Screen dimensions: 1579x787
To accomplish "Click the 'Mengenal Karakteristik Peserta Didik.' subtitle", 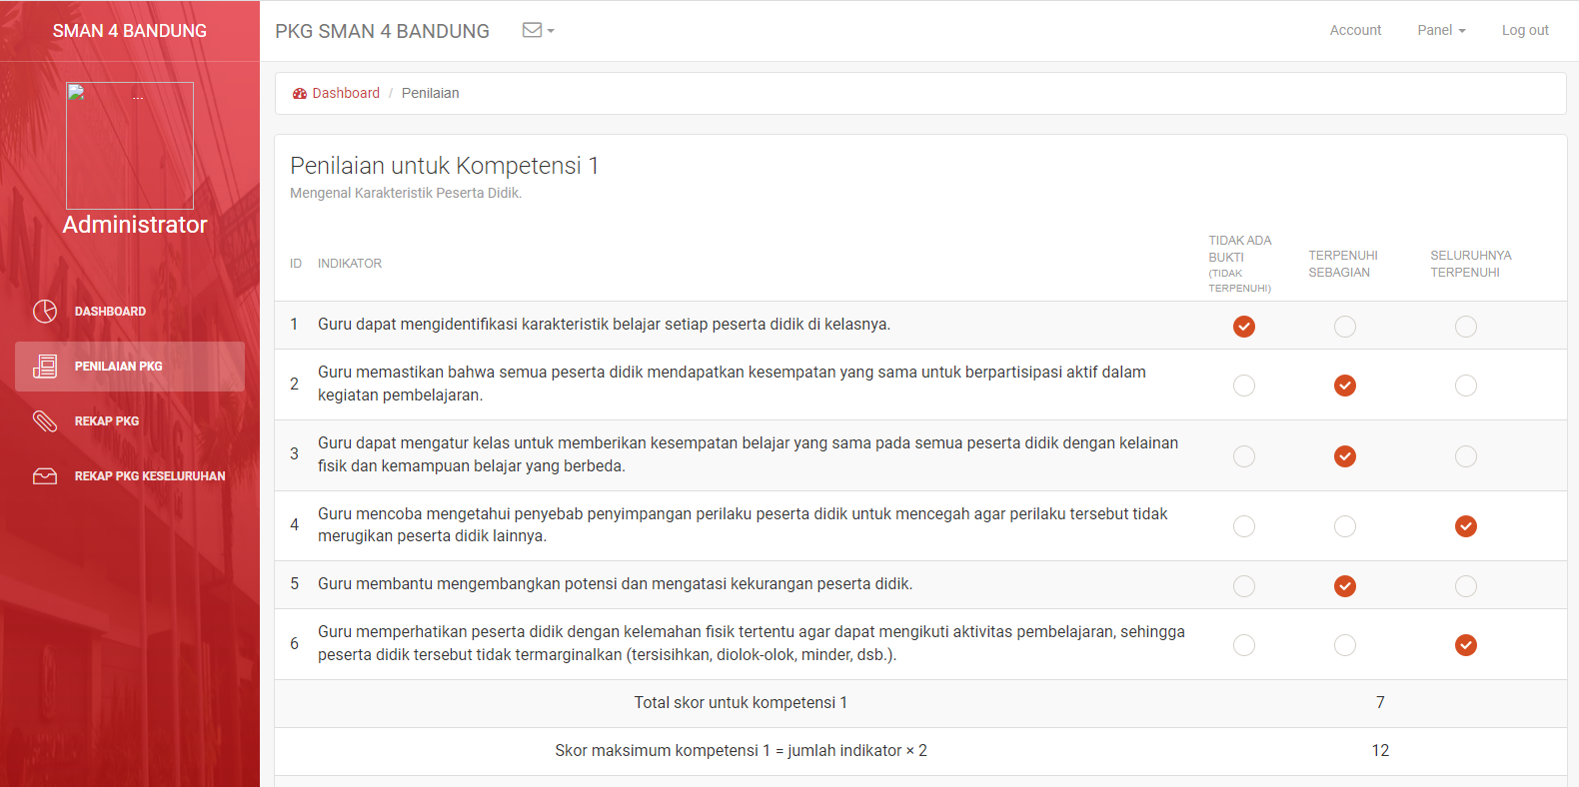I will pos(406,193).
